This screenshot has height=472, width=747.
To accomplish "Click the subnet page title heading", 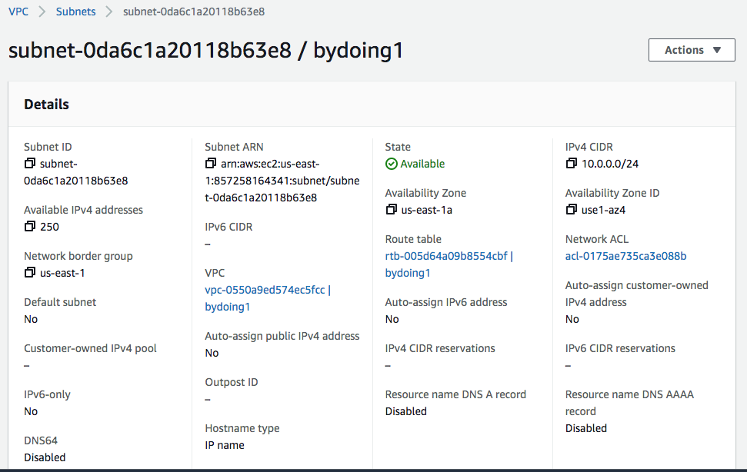I will tap(206, 51).
